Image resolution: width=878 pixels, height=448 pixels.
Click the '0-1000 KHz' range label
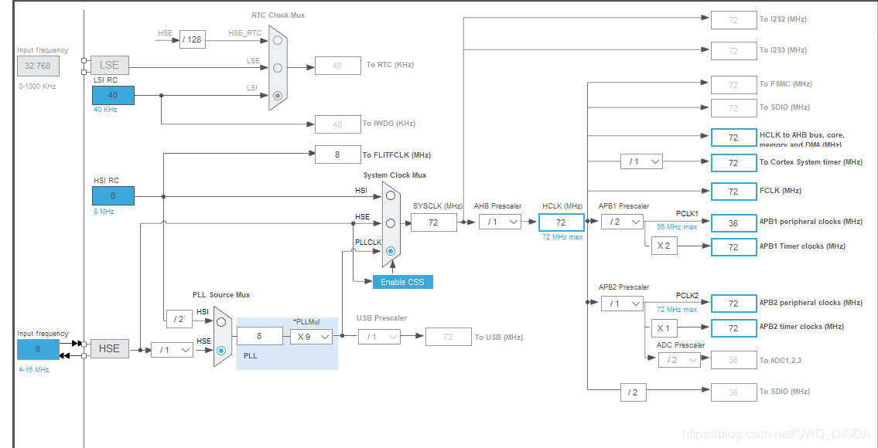tap(37, 87)
